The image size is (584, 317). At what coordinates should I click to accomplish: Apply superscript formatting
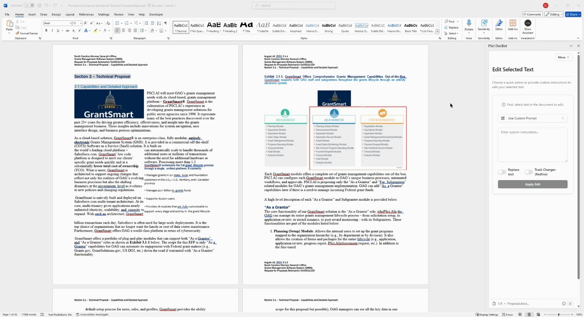click(x=79, y=30)
